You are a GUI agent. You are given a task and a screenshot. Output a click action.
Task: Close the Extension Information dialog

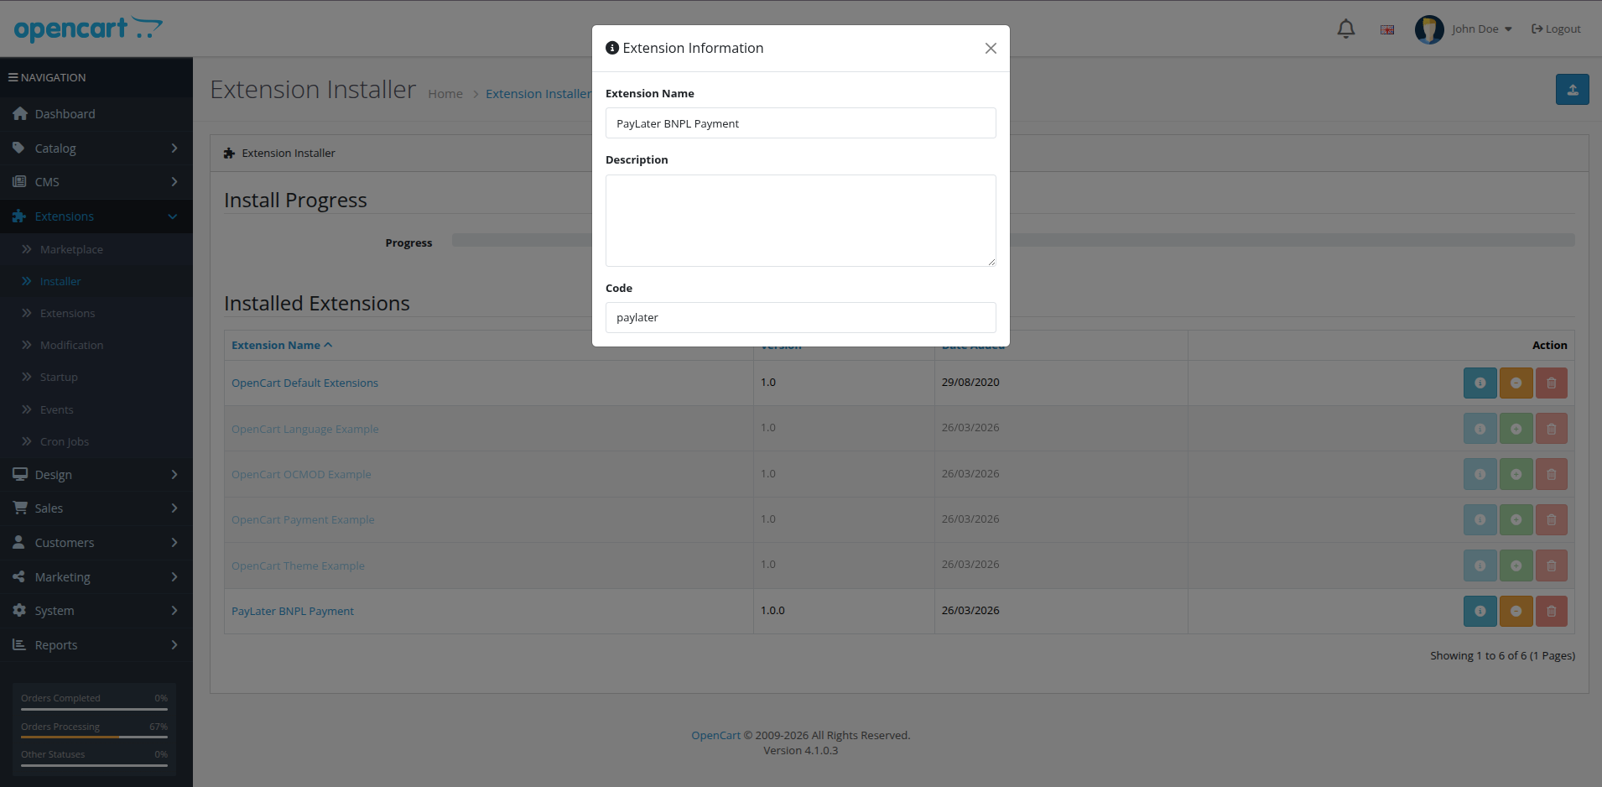[991, 49]
